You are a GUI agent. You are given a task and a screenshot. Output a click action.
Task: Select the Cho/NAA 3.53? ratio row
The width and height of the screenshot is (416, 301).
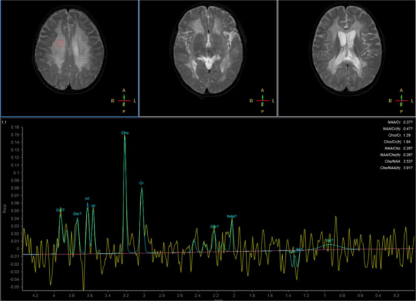(x=398, y=161)
